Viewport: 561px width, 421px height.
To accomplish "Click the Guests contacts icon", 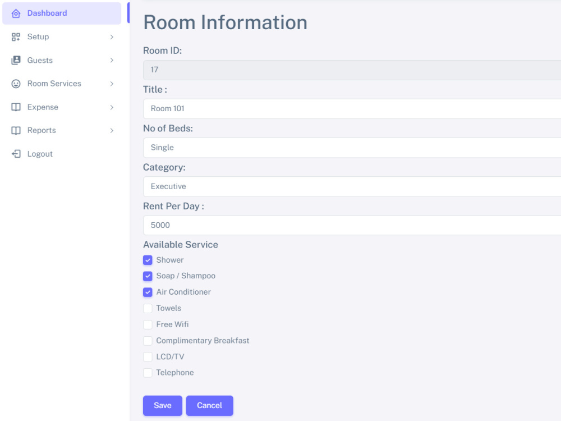I will (x=16, y=60).
